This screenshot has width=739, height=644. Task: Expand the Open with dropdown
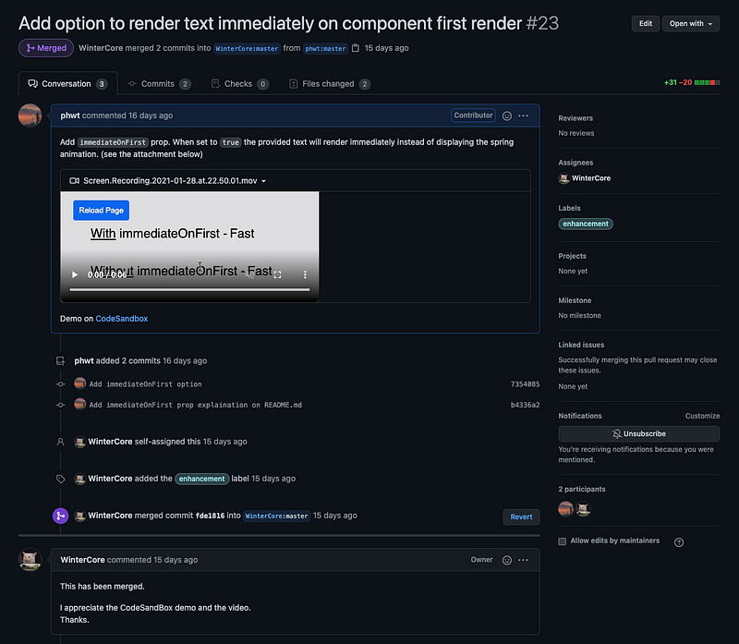click(690, 24)
